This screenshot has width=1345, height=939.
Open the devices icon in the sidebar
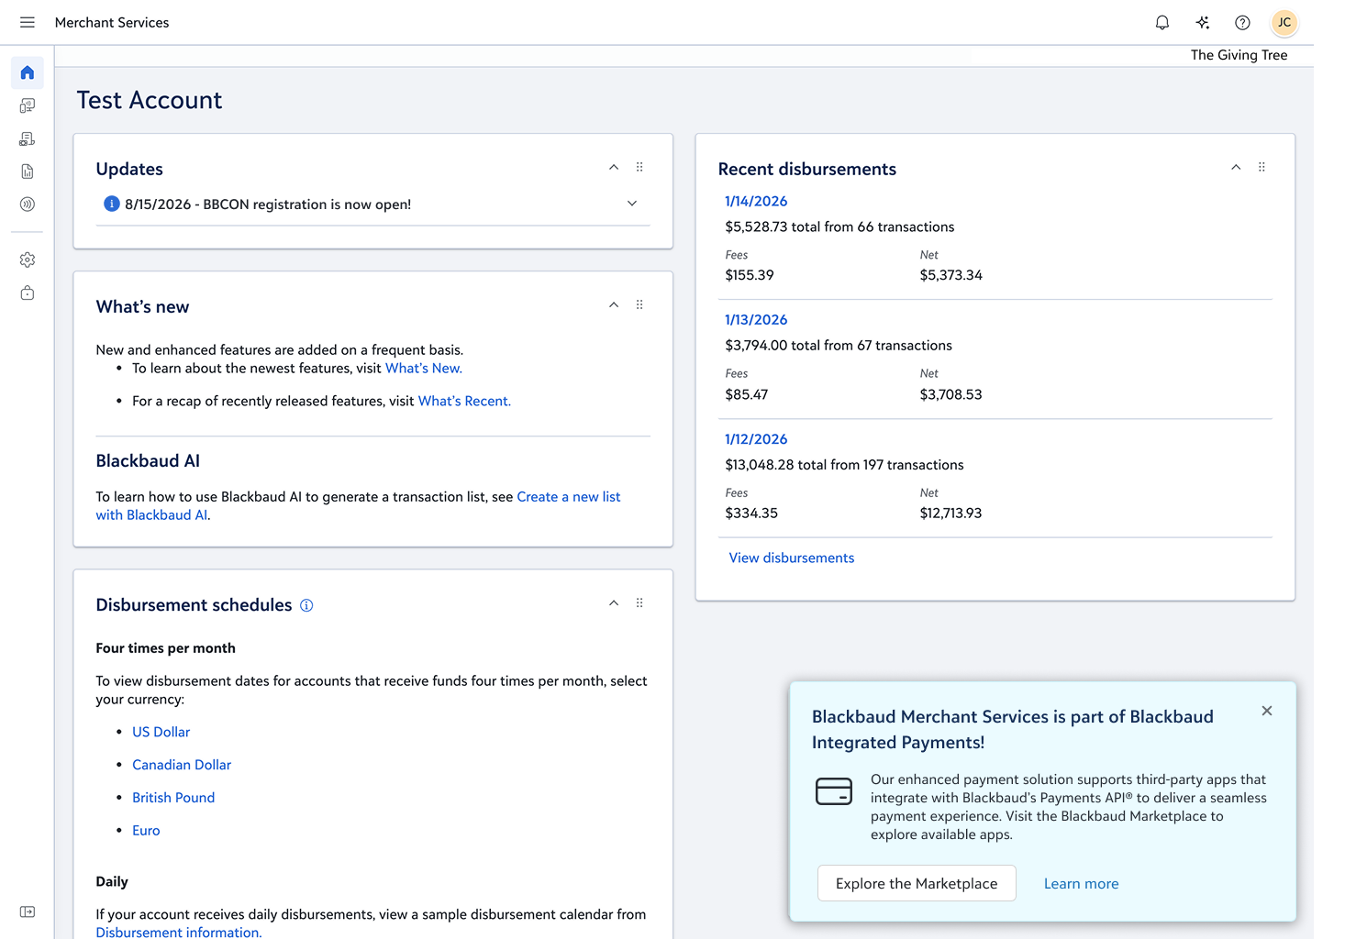(x=28, y=105)
